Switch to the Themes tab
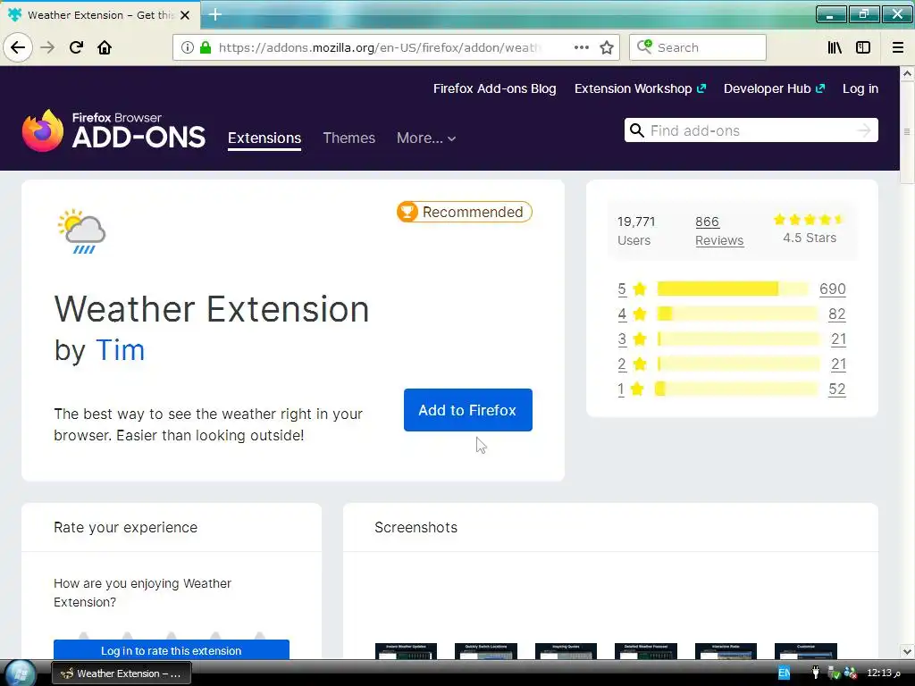The image size is (915, 686). [349, 138]
